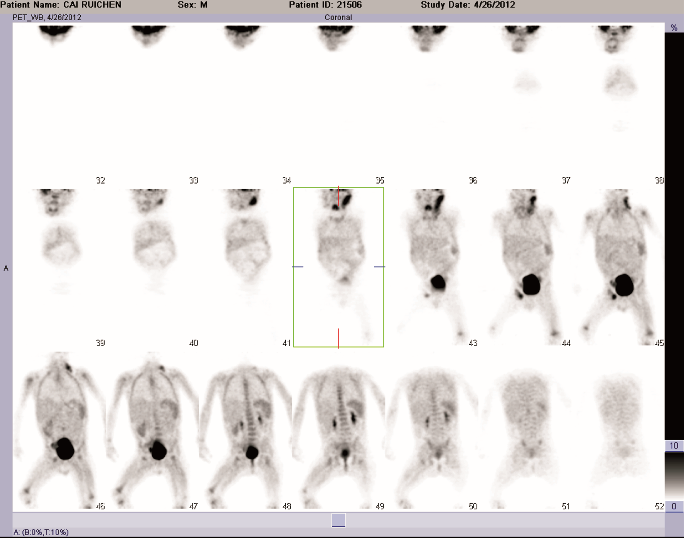Select coronal slice 46 image
The height and width of the screenshot is (538, 684).
60,429
